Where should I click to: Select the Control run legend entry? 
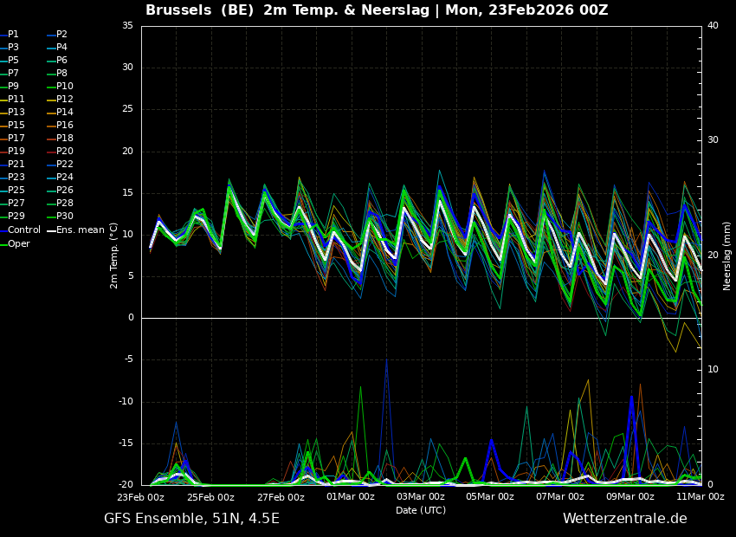24,230
